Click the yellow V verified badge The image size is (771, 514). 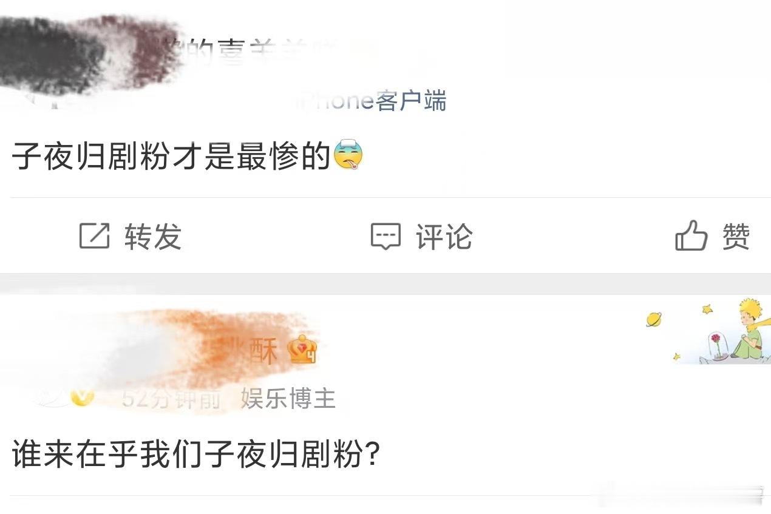point(79,397)
